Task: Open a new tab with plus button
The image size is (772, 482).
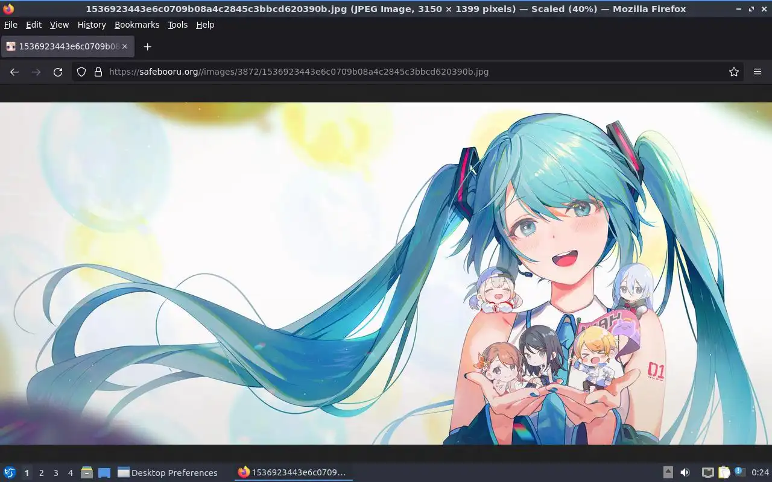Action: (147, 46)
